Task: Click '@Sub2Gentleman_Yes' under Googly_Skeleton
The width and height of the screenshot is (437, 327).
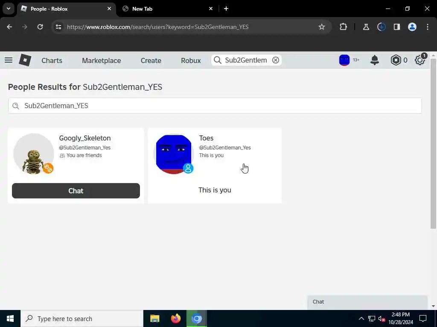Action: (x=85, y=148)
